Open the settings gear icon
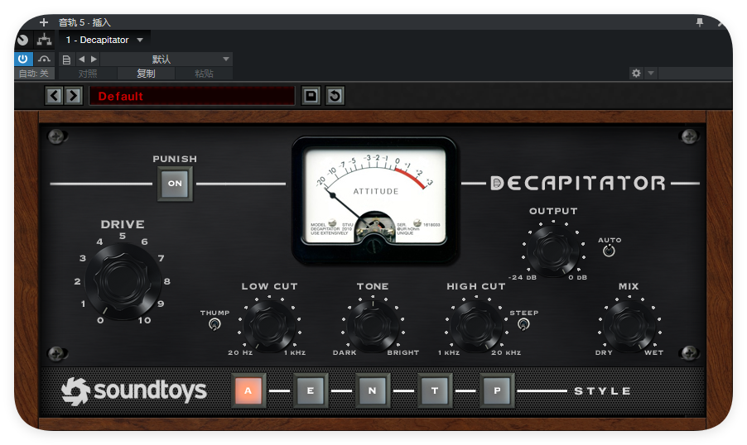Image resolution: width=747 pixels, height=445 pixels. 636,74
